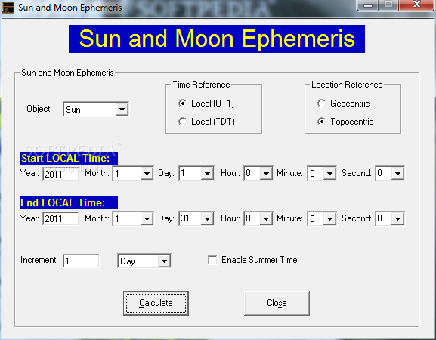Viewport: 436px width, 340px height.
Task: Select Local (TDT) time reference
Action: [x=206, y=122]
